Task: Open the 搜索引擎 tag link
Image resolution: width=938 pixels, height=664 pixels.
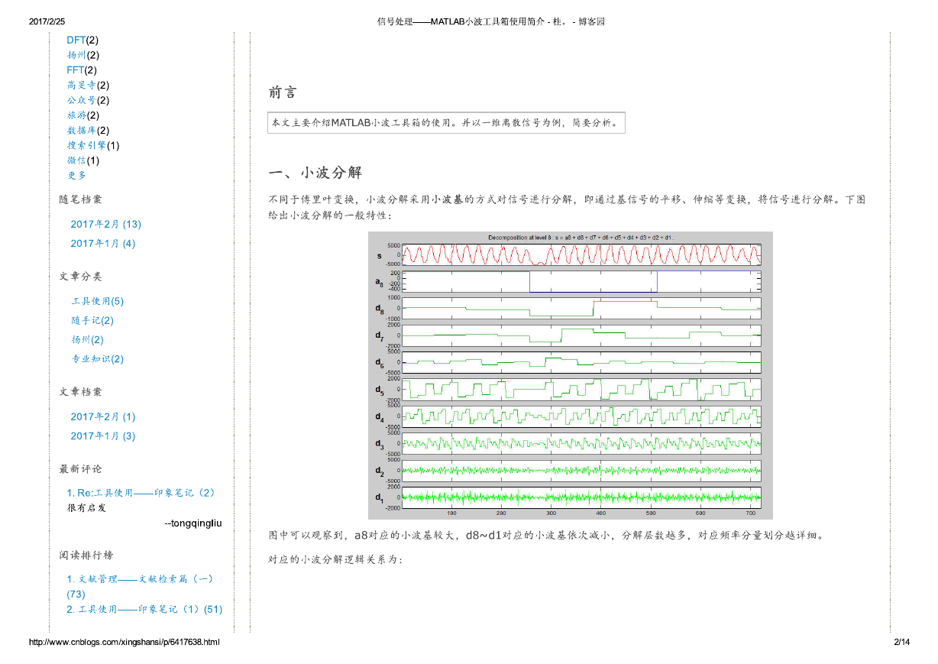Action: coord(86,145)
